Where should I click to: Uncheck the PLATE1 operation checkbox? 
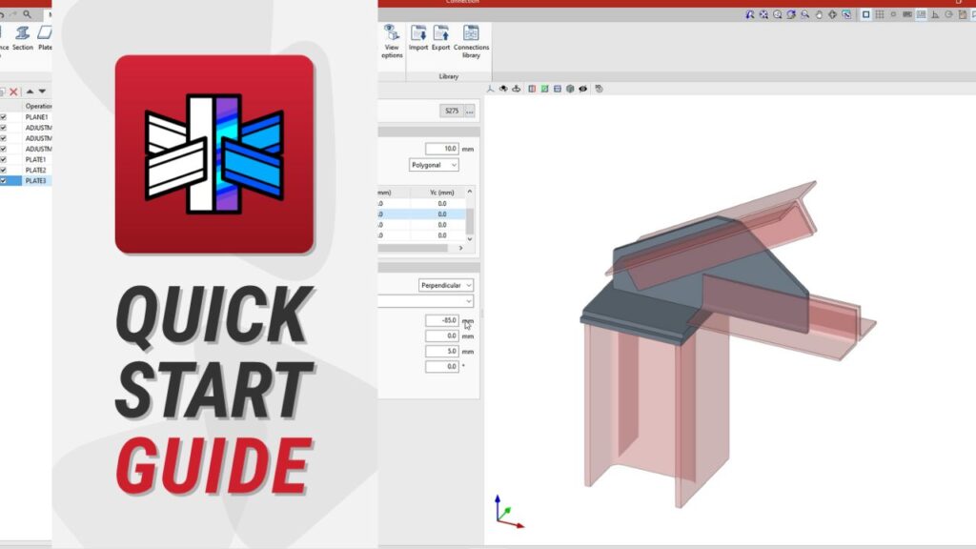click(x=4, y=160)
